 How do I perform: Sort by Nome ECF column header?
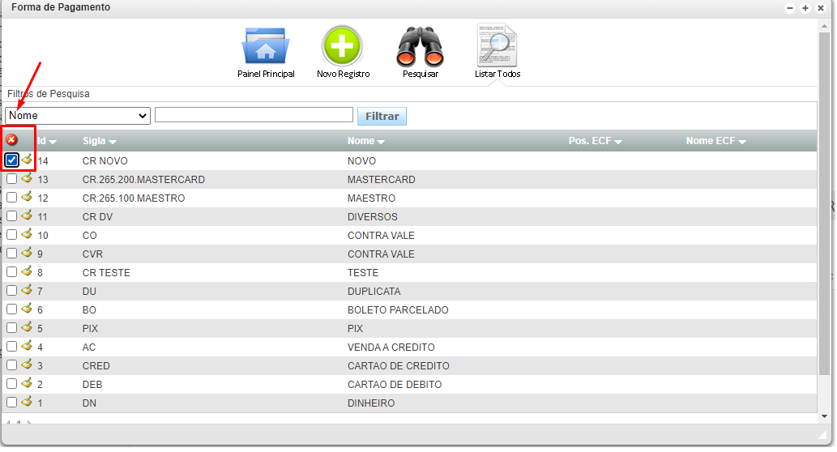[715, 141]
